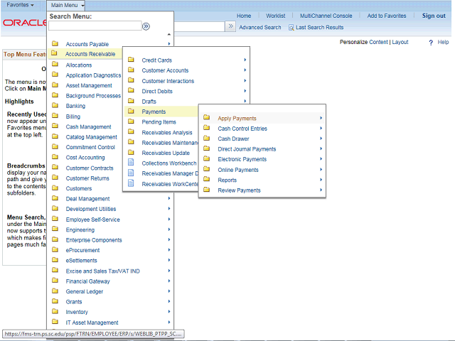455x341 pixels.
Task: Click the Advanced Search link
Action: (259, 28)
